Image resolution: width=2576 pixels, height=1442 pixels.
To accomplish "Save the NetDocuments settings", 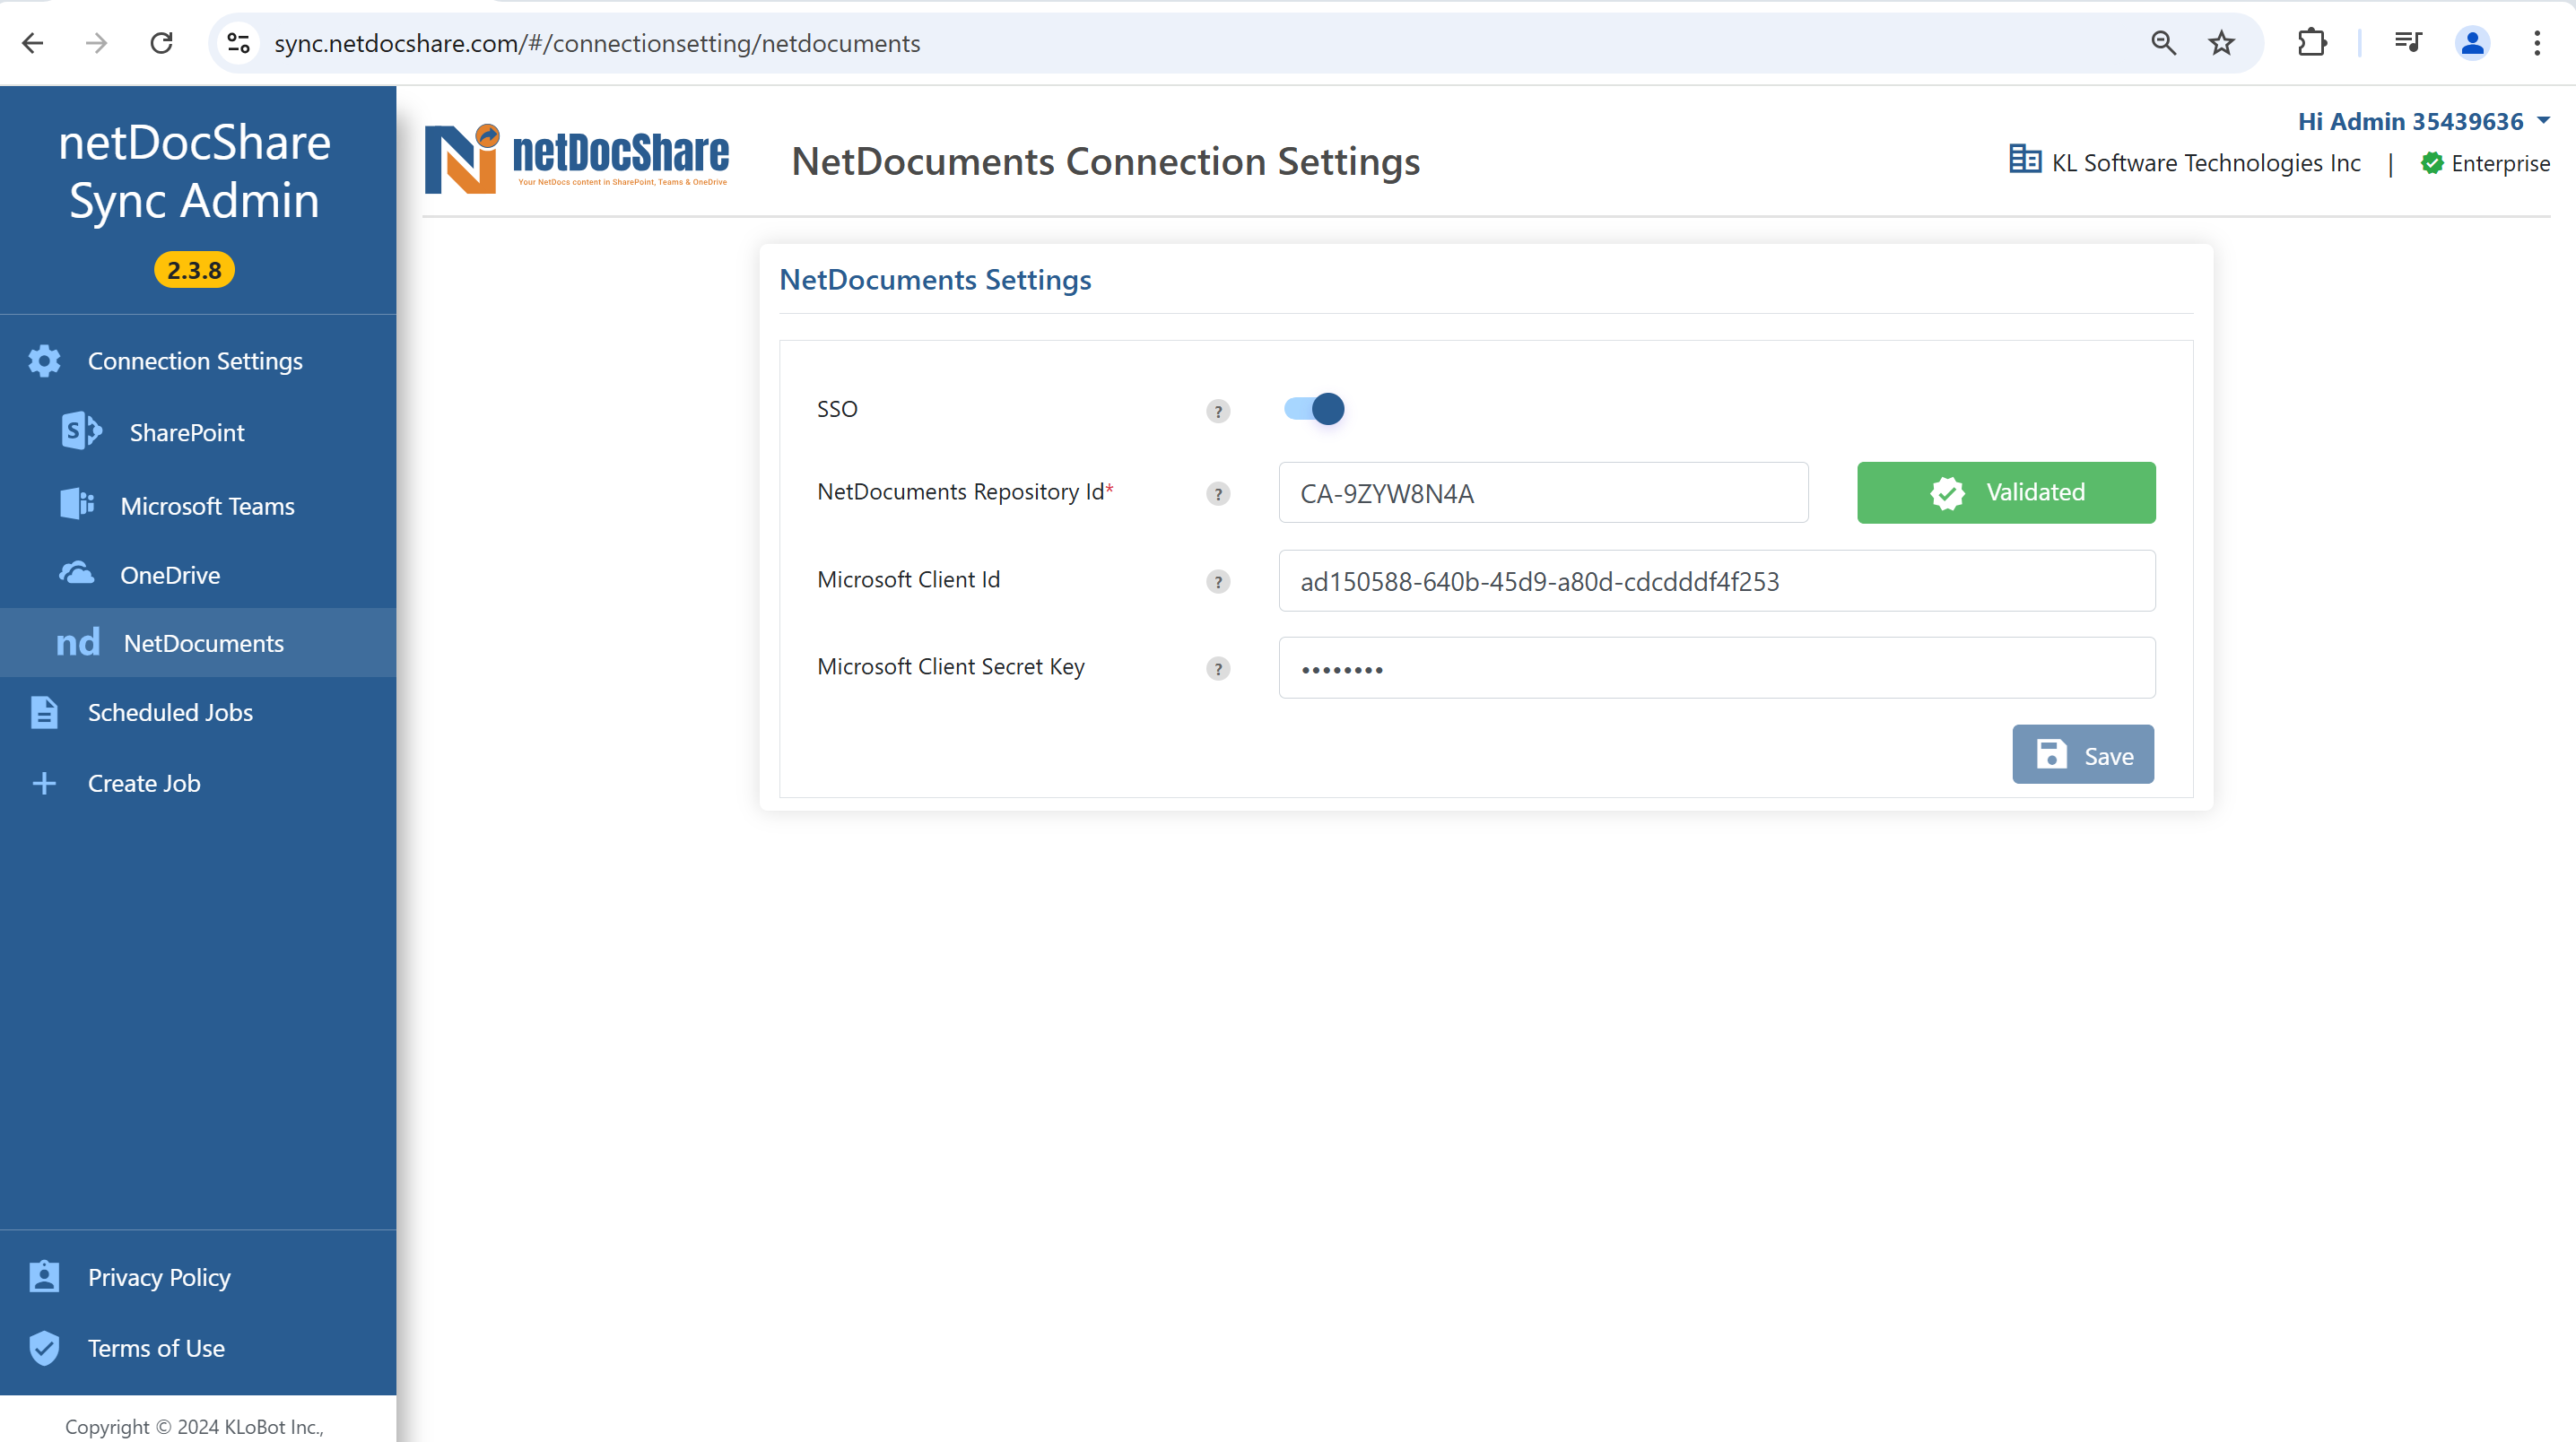I will [x=2083, y=755].
